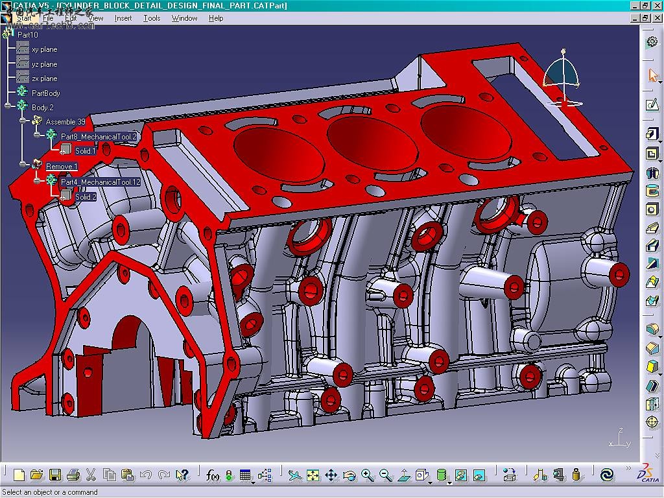The image size is (664, 498).
Task: Expand the Select tool flyout arrow
Action: click(659, 82)
